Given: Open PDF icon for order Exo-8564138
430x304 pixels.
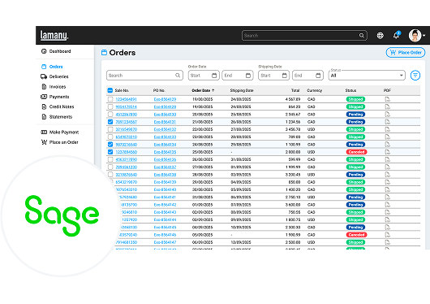Looking at the screenshot, I should 387,175.
